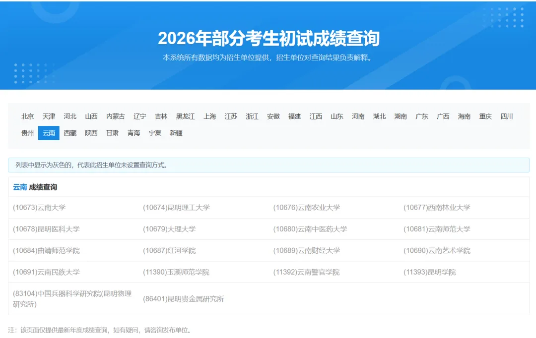Open (11393)昆明学院 score query
The width and height of the screenshot is (536, 338).
pyautogui.click(x=430, y=272)
